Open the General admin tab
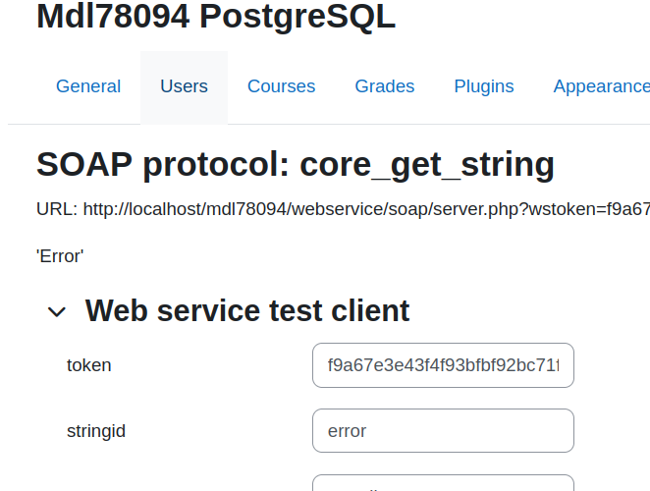Viewport: 650px width, 491px height. click(88, 86)
